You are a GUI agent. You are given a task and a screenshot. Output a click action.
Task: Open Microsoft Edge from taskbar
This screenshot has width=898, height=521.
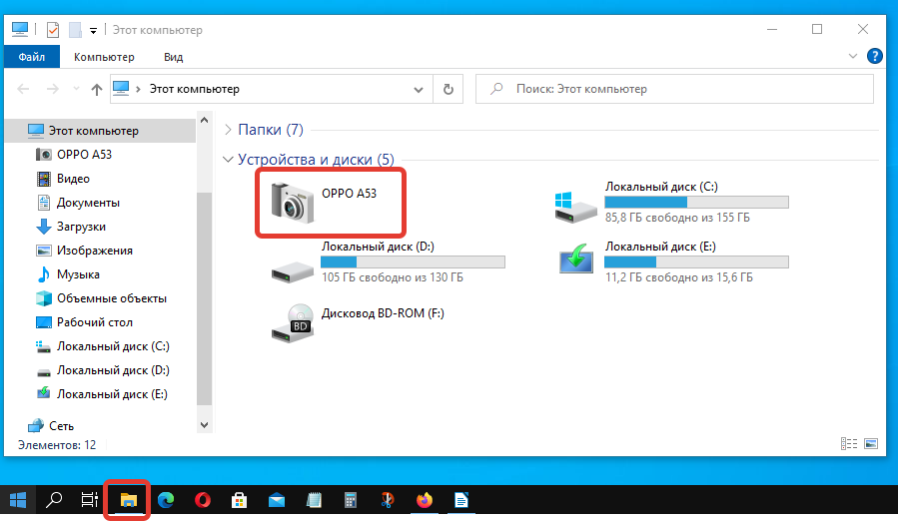[x=165, y=501]
